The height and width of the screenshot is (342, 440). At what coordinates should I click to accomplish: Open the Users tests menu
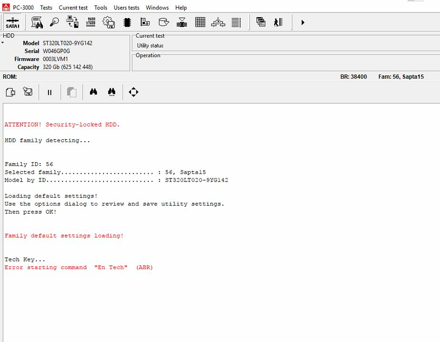tap(126, 8)
